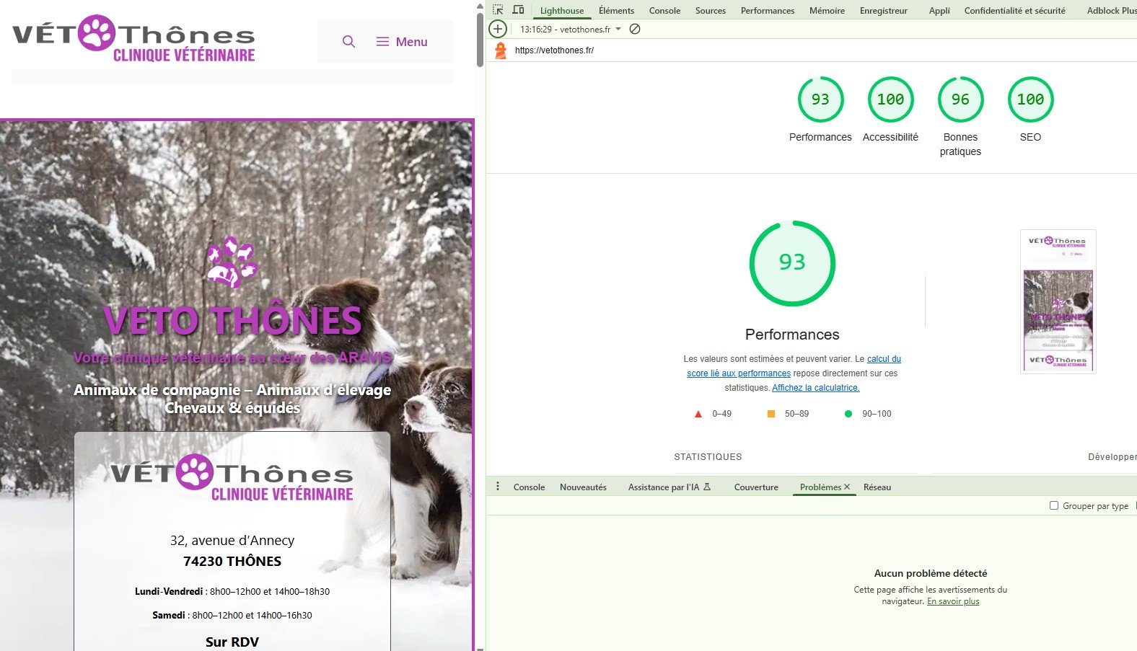Click the Performances 93 gauge at the top
Viewport: 1137px width, 651px height.
tap(820, 99)
